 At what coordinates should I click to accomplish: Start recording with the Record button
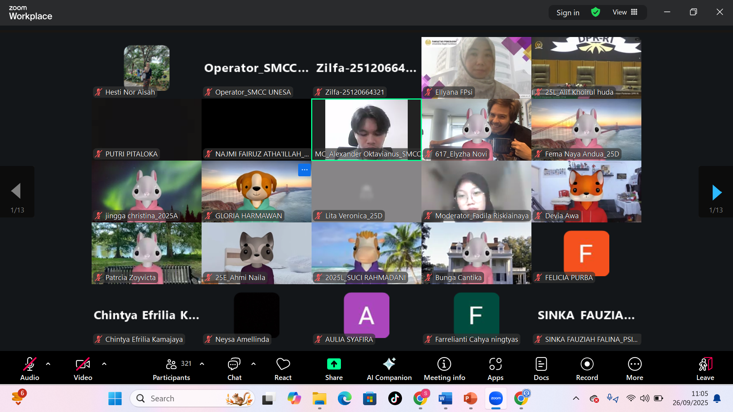tap(587, 369)
